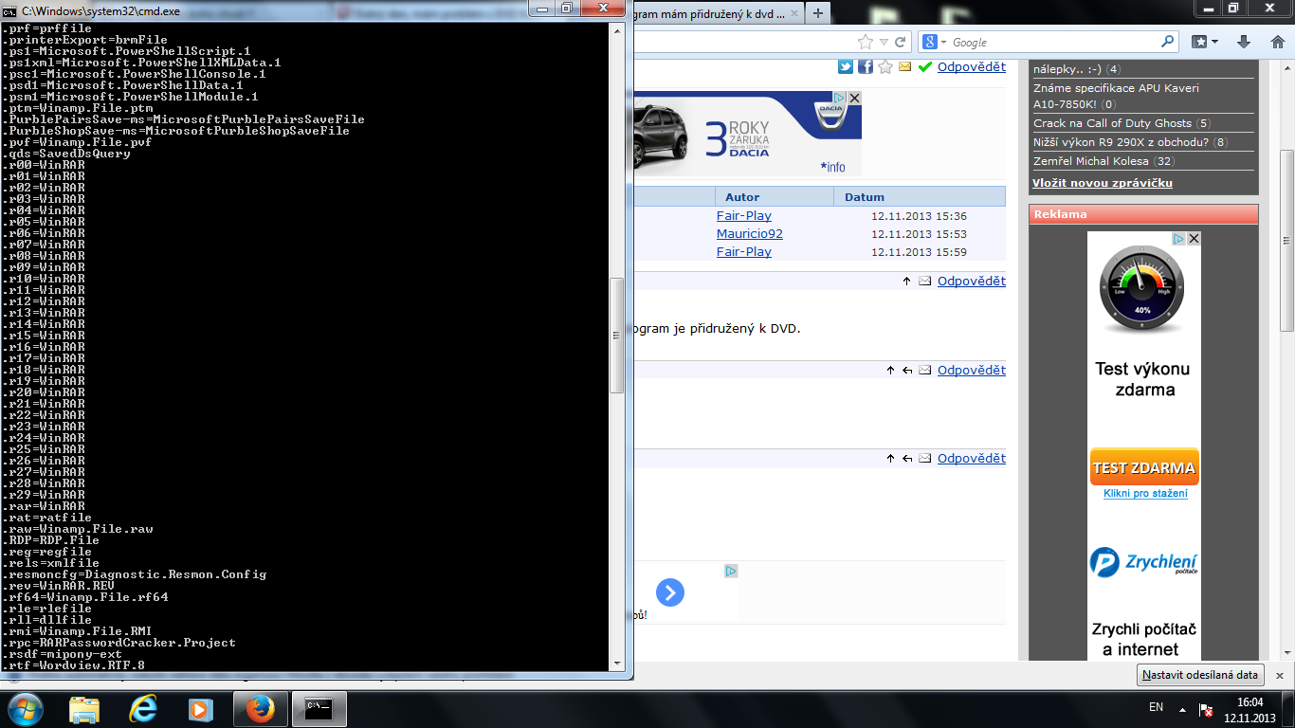The image size is (1295, 728).
Task: Click Odpovědět in the third reply bar
Action: (x=972, y=459)
